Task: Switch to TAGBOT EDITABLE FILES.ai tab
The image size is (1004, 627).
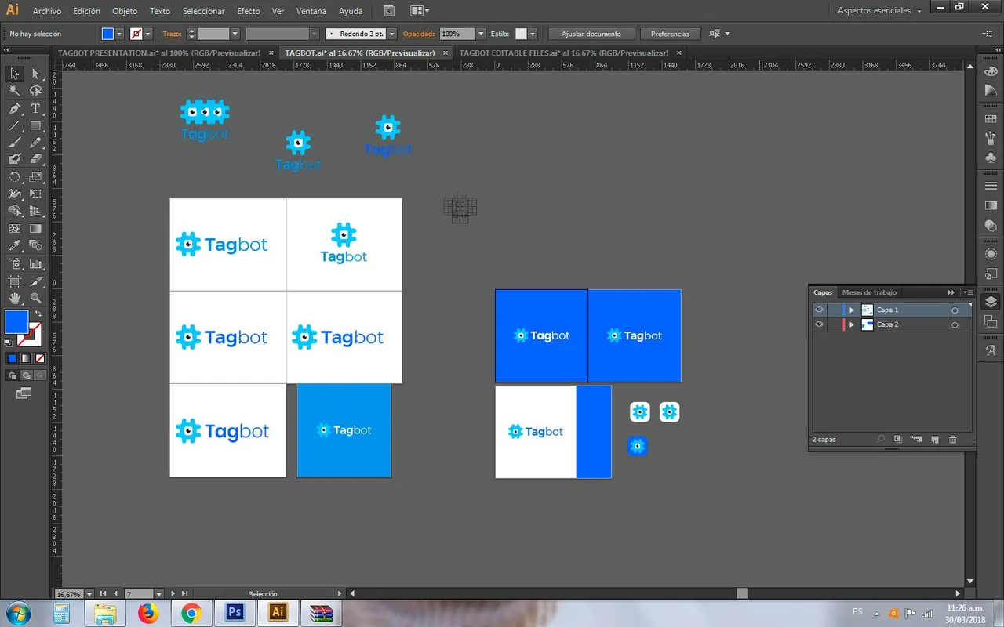Action: coord(564,53)
